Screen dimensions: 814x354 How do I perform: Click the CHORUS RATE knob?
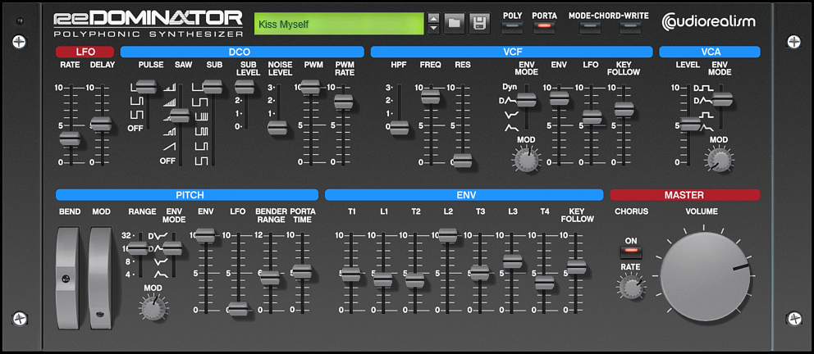(631, 287)
